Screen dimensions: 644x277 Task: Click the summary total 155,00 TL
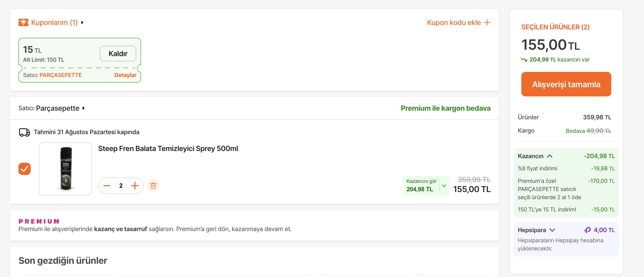point(550,45)
